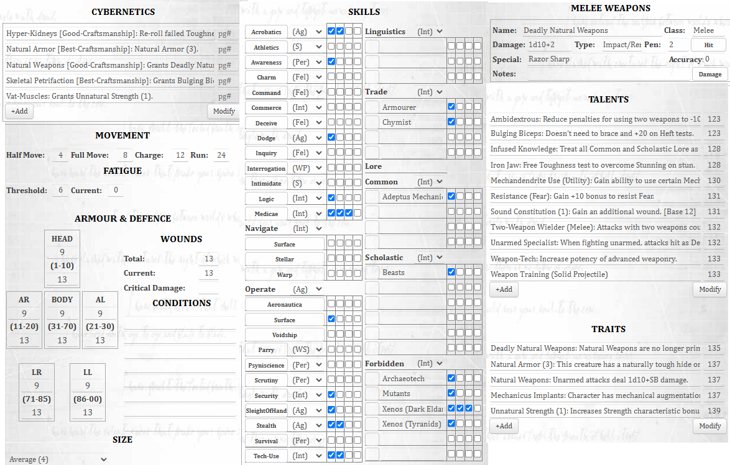This screenshot has width=730, height=465.
Task: Open Scholastic lore characteristic dropdown
Action: click(x=429, y=258)
